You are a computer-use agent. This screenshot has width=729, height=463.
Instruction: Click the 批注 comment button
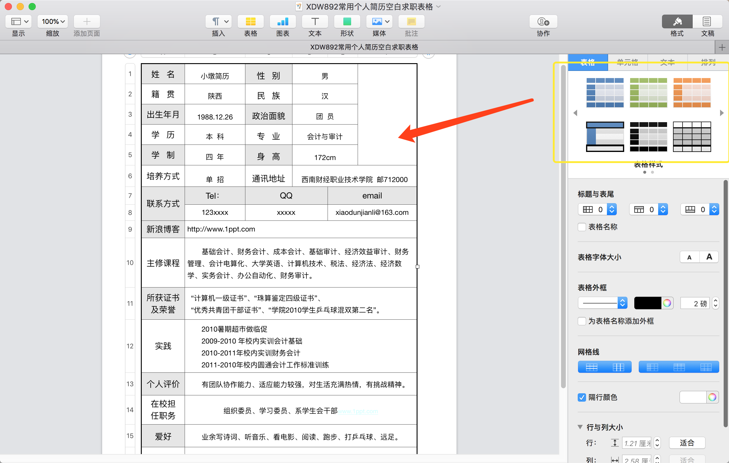point(412,21)
